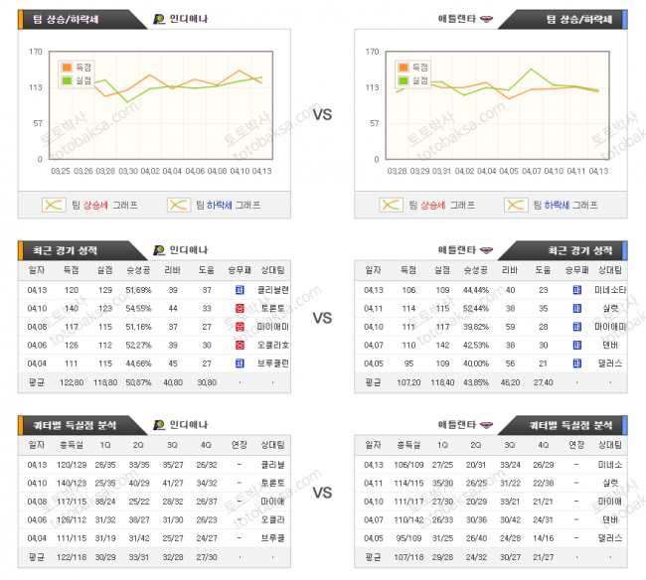Click Indiana's uptrend graph icon
Image resolution: width=646 pixels, height=580 pixels.
tap(53, 205)
